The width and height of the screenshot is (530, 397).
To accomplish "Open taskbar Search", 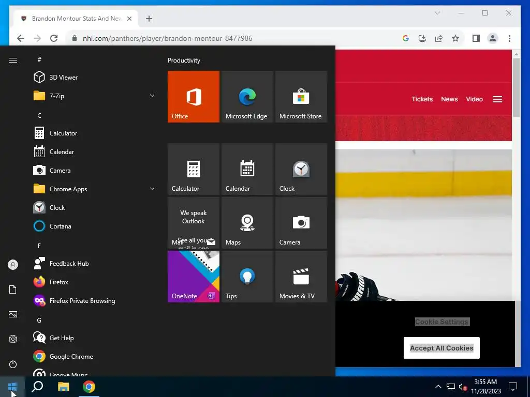I will coord(37,387).
